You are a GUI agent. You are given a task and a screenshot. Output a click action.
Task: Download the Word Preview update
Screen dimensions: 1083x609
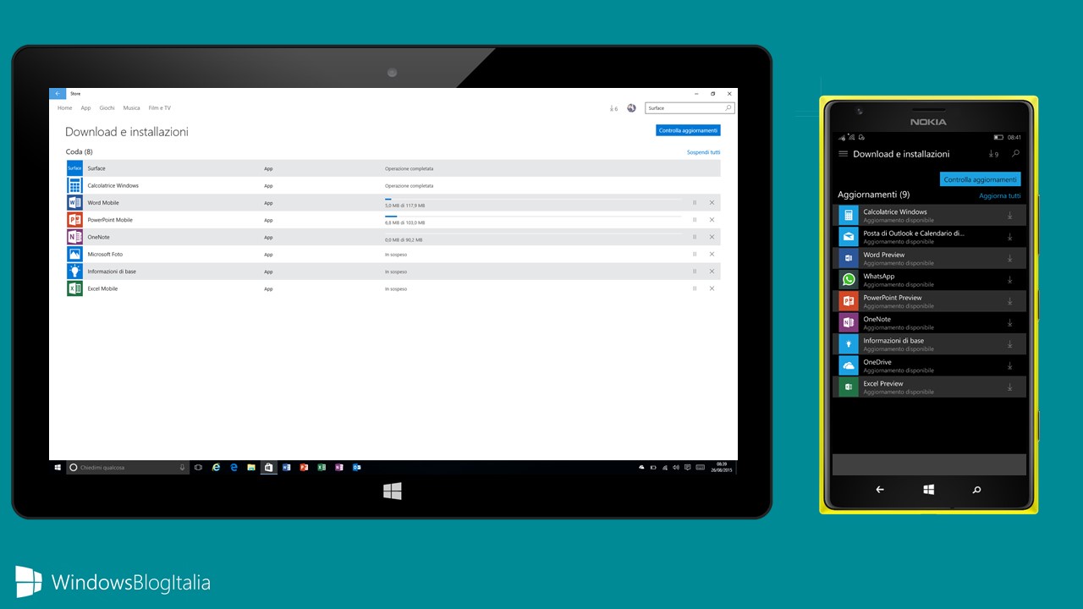click(x=1009, y=258)
